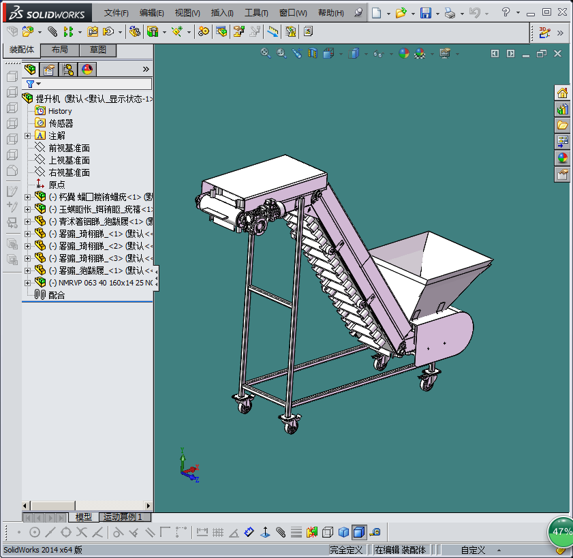The image size is (573, 558).
Task: Open the Design Library task pane tab
Action: coord(562,109)
